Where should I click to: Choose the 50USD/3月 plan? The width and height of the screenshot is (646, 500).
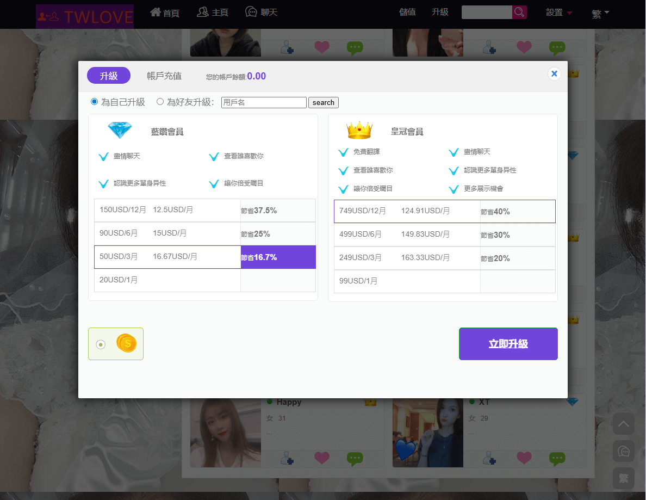(205, 257)
